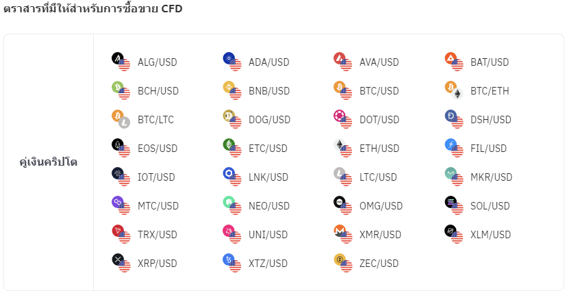Select the SOL/USD pair label

[x=490, y=206]
